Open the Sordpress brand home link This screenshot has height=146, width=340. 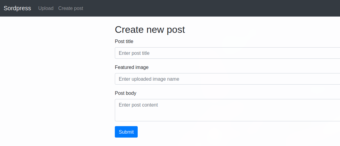point(17,8)
